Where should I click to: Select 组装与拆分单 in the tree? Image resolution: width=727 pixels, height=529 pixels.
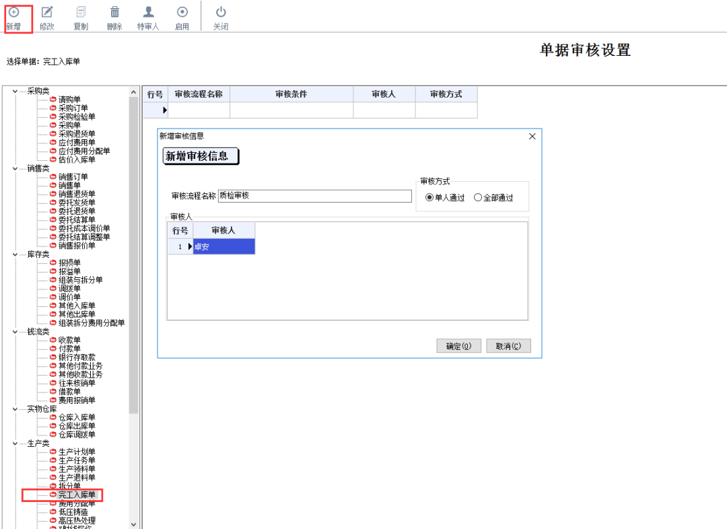(x=80, y=280)
